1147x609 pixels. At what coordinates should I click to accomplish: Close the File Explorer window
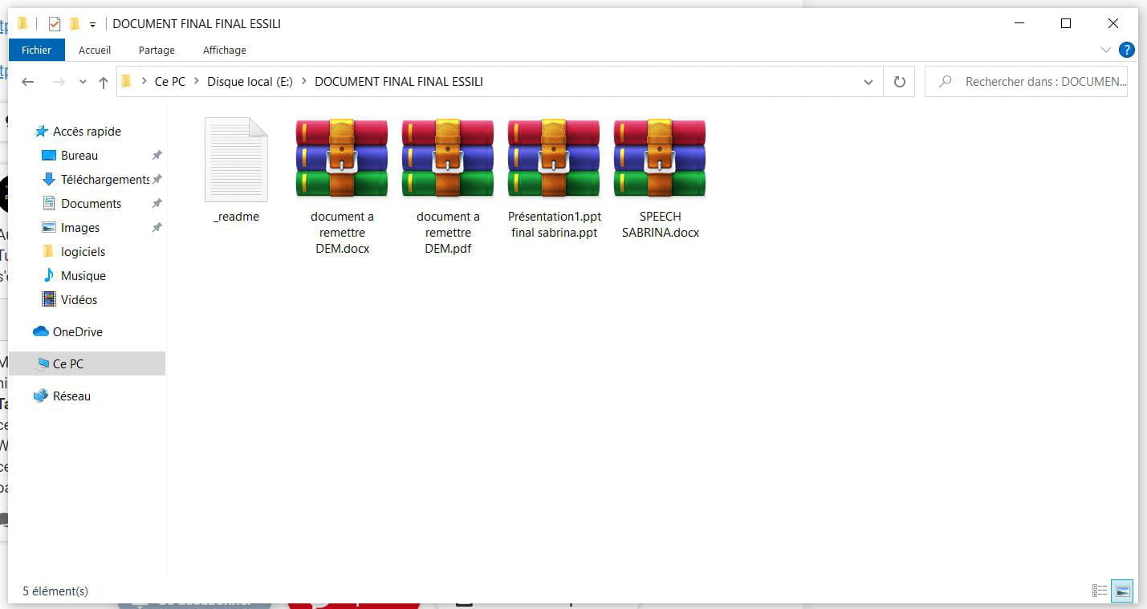(1113, 23)
